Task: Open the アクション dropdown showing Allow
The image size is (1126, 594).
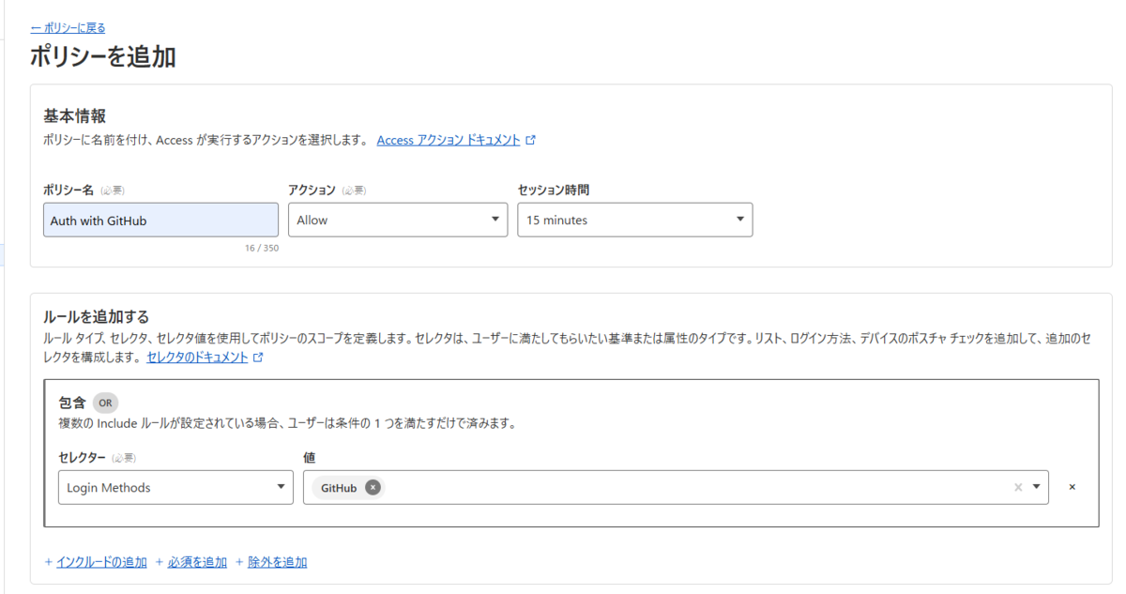Action: coord(398,221)
